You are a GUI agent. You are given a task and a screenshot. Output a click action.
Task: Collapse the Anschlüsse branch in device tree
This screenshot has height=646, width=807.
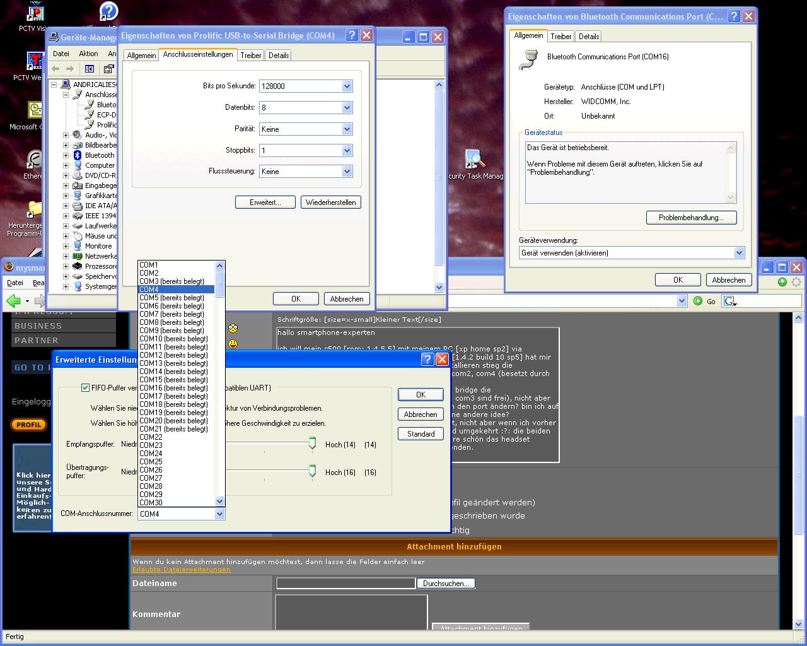66,95
